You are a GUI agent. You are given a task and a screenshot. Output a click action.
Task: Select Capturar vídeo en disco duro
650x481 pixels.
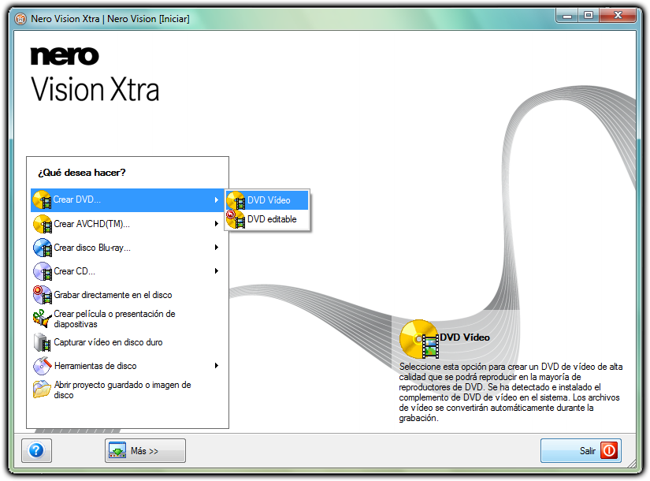[128, 342]
